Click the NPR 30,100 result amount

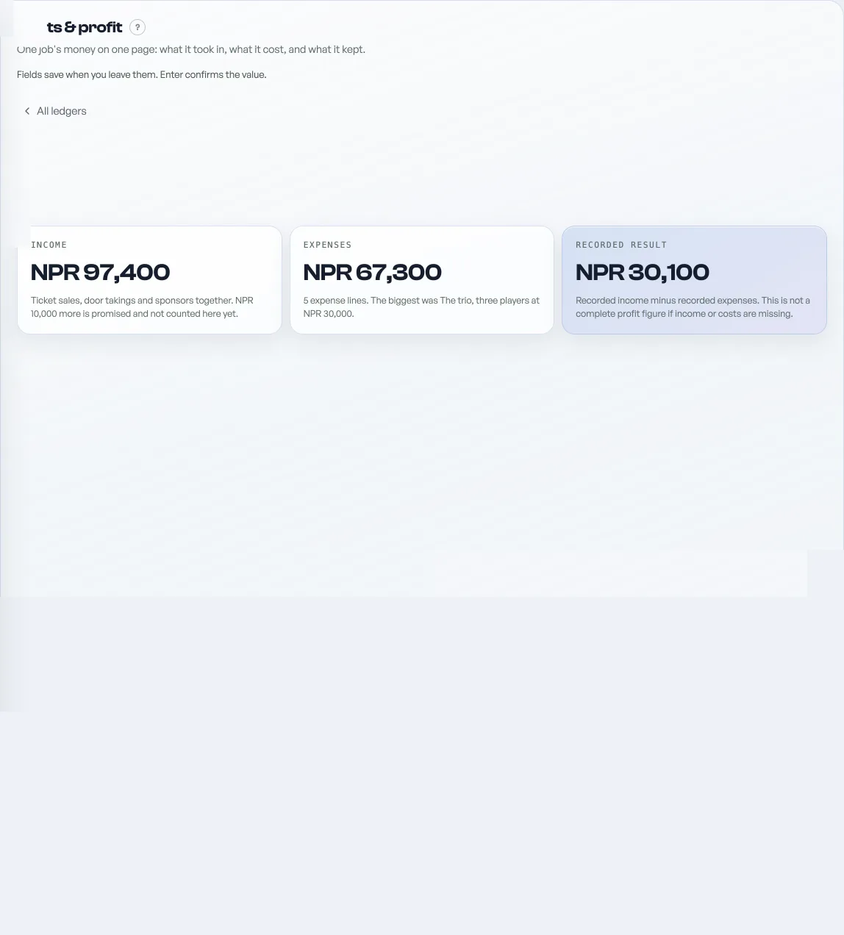coord(643,272)
